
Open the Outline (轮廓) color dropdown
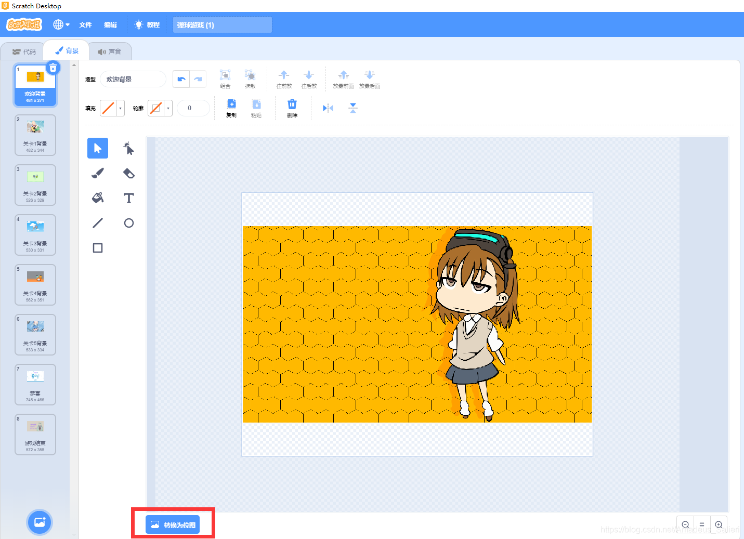pos(160,108)
